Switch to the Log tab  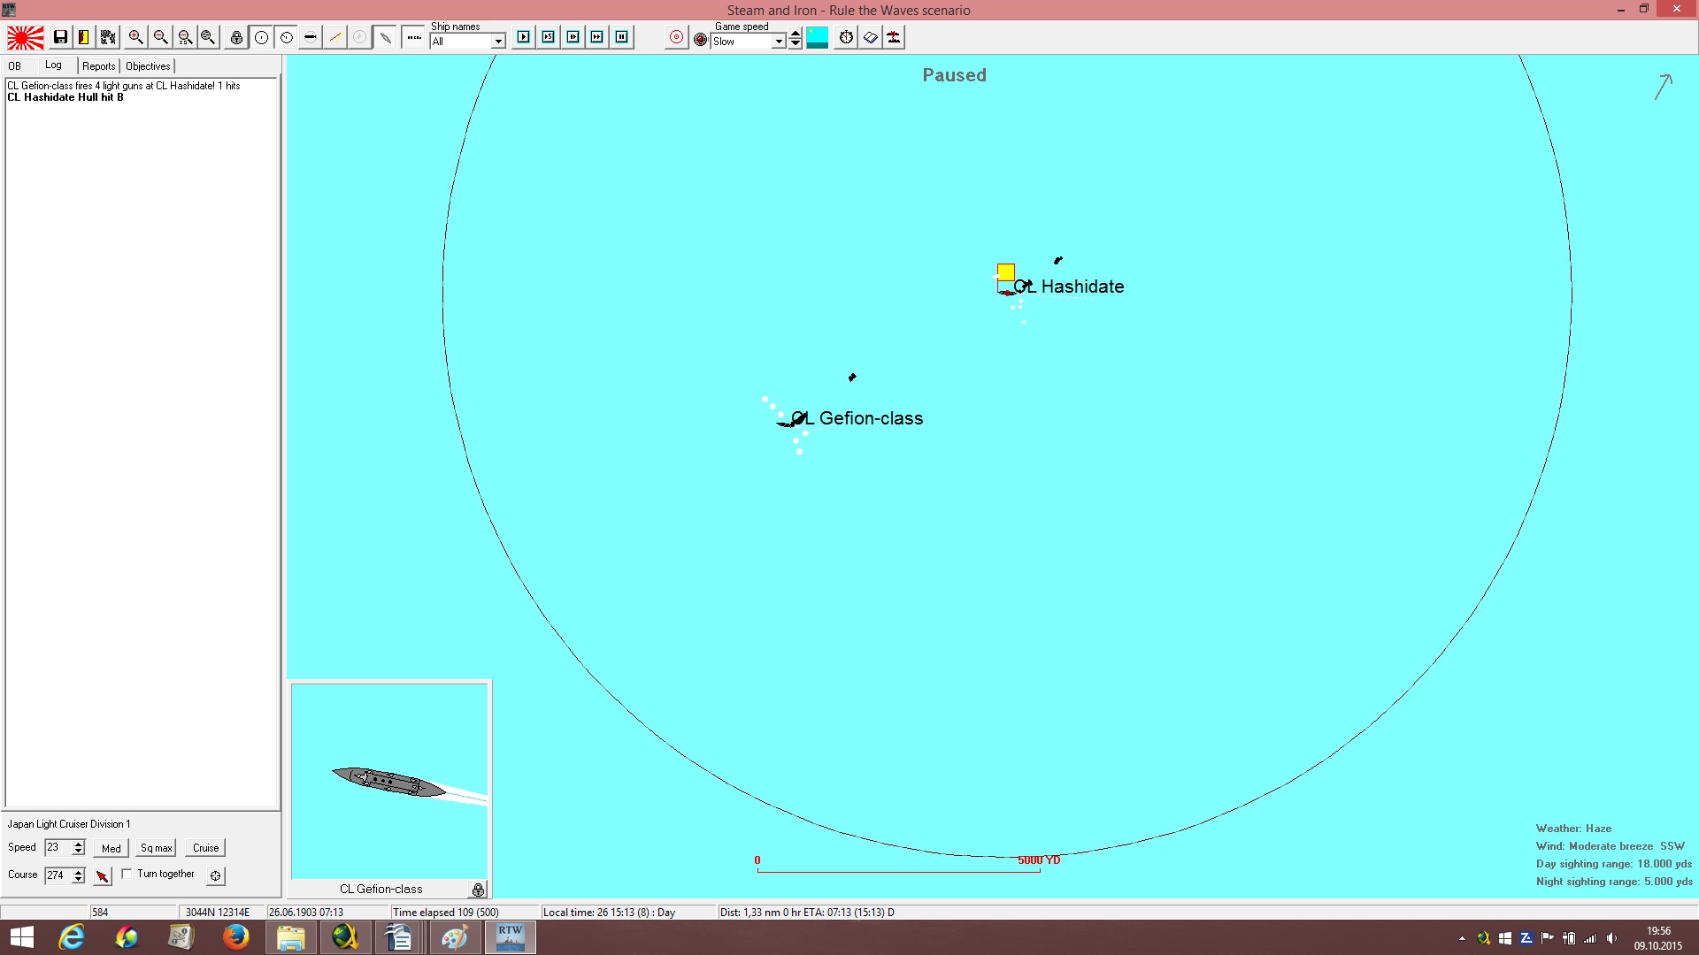(x=54, y=65)
